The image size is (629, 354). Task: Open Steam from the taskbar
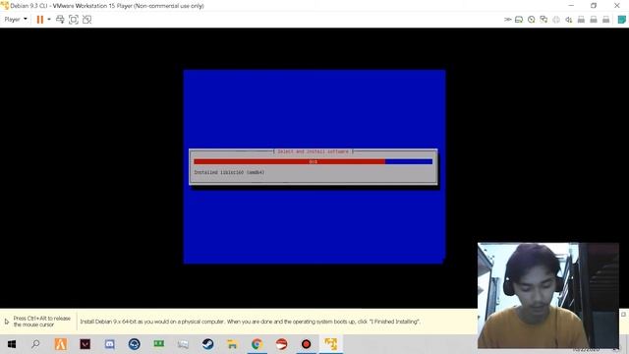[207, 344]
